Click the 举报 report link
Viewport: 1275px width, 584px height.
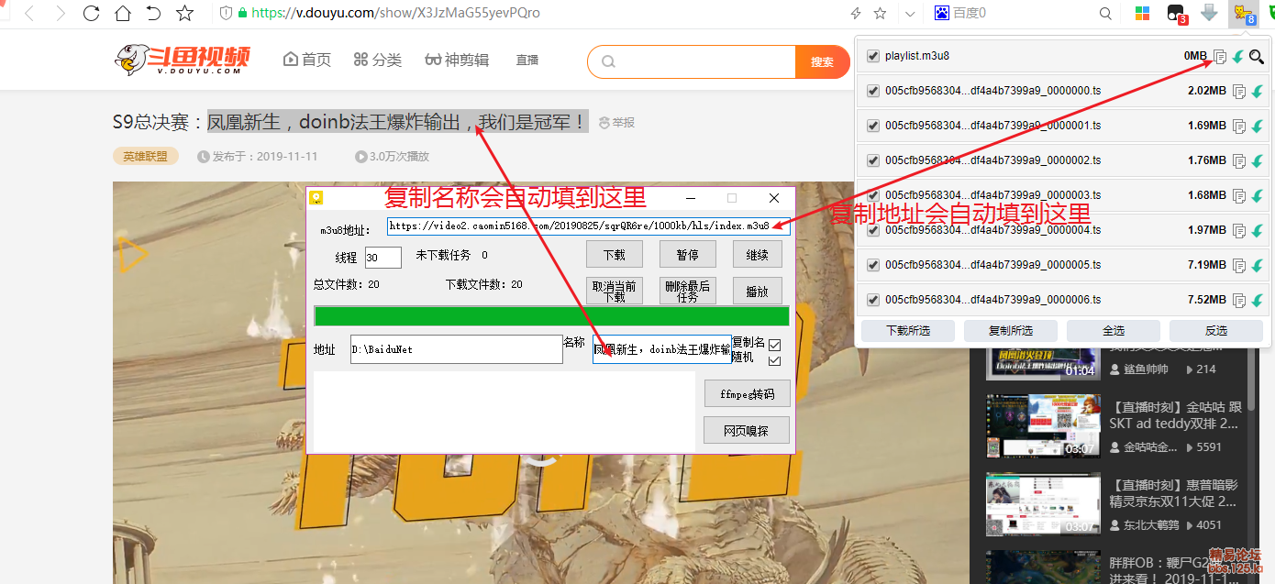[x=616, y=122]
